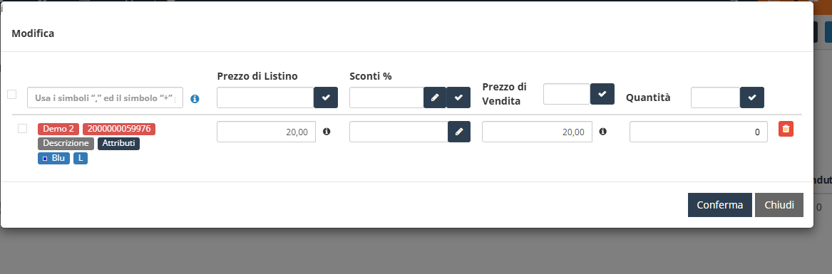Open the Descrizione tag
832x274 pixels.
pyautogui.click(x=66, y=144)
